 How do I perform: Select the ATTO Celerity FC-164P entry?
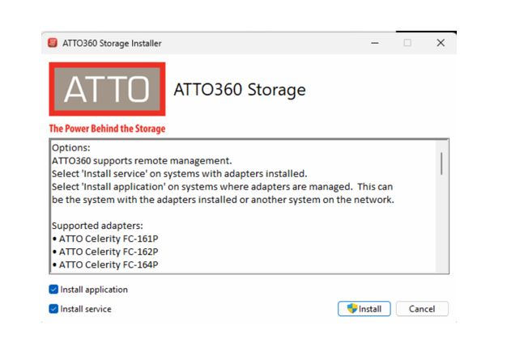click(107, 264)
